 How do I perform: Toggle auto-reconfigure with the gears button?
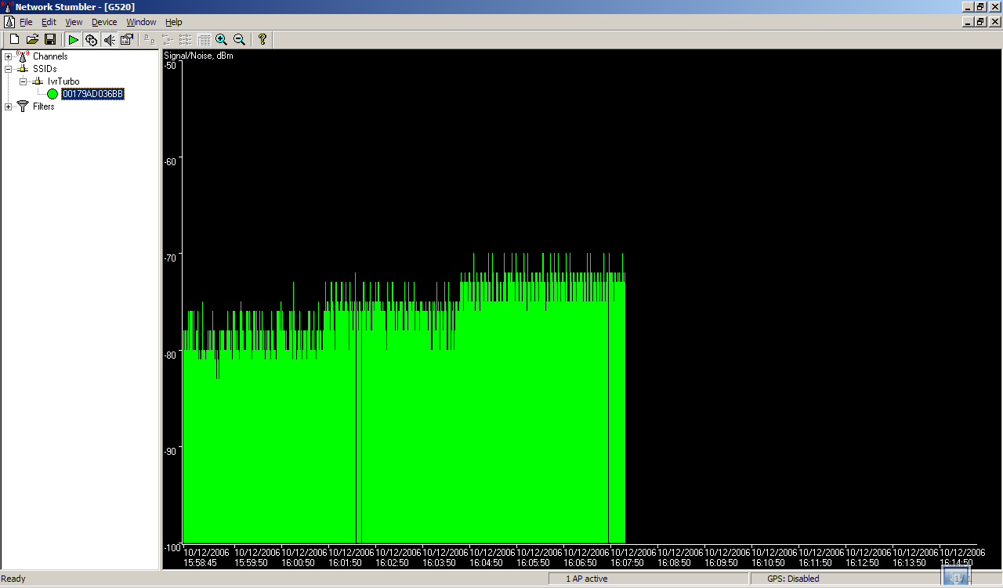[91, 39]
